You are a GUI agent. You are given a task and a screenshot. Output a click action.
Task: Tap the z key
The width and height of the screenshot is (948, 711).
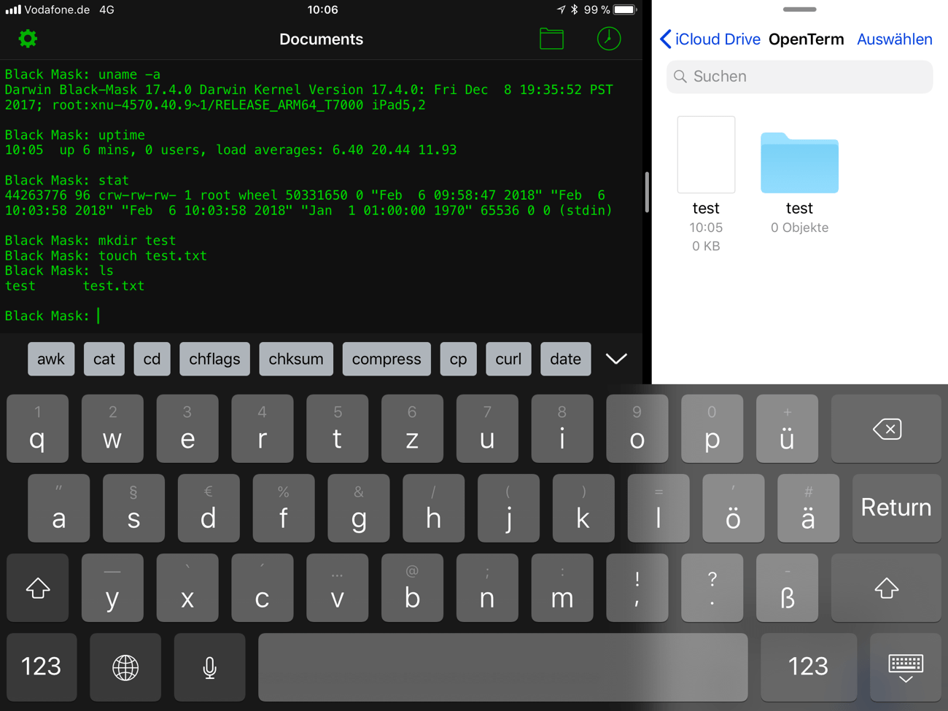(x=412, y=429)
